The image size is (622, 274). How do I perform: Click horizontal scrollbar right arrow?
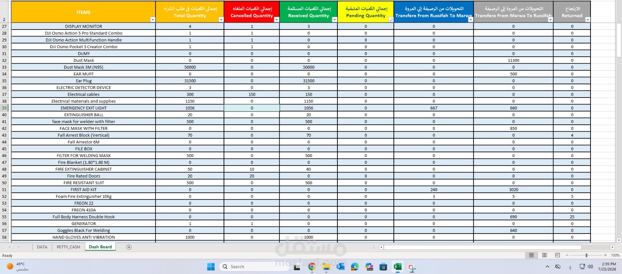(x=612, y=247)
